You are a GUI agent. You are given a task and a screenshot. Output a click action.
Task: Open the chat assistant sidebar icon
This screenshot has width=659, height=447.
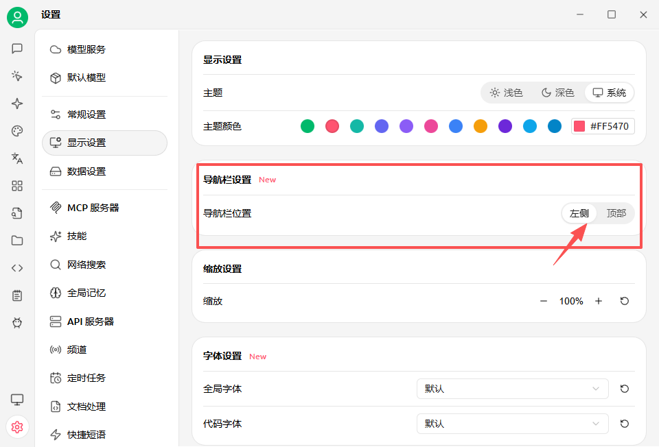pos(17,49)
